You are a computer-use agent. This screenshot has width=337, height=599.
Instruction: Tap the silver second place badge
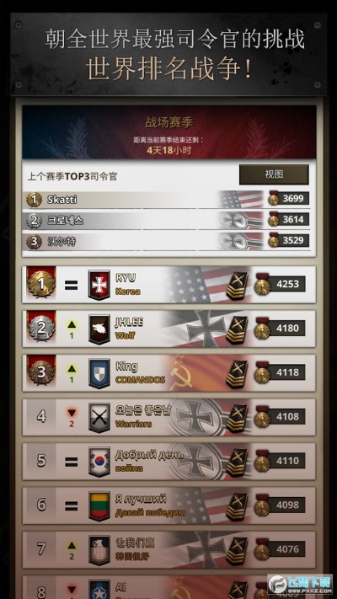(x=41, y=327)
